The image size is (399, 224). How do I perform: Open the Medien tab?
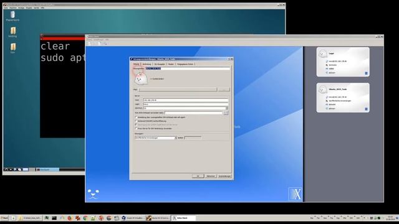pos(171,64)
